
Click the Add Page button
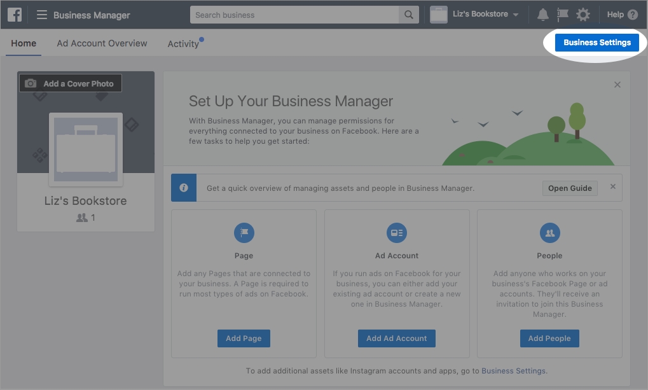click(x=244, y=338)
